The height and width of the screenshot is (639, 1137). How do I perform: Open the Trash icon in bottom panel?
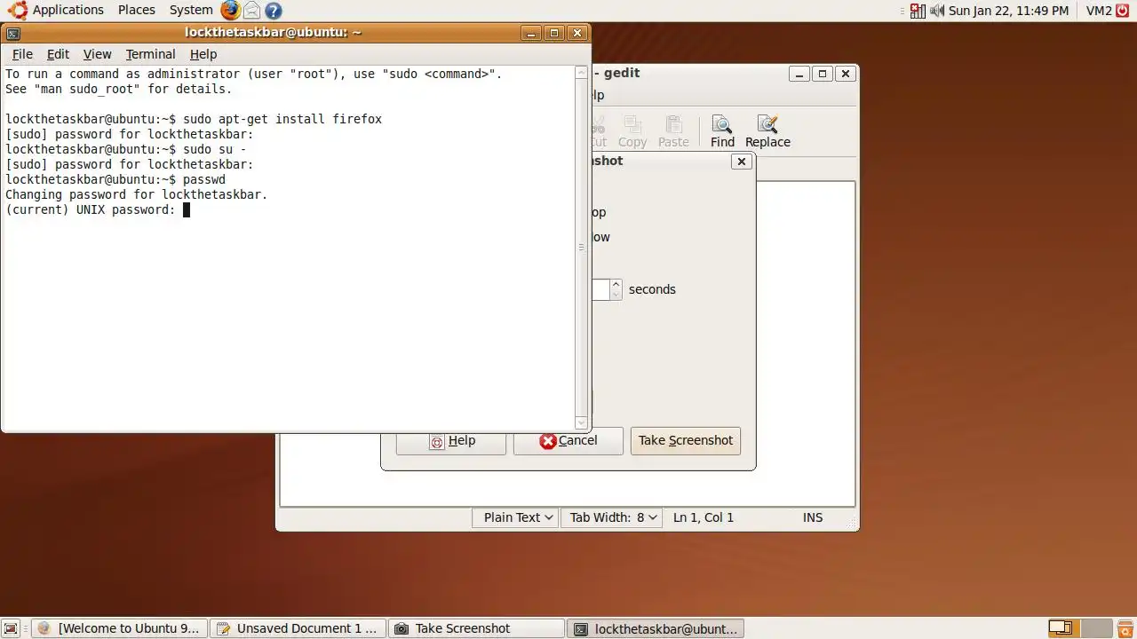(1124, 628)
